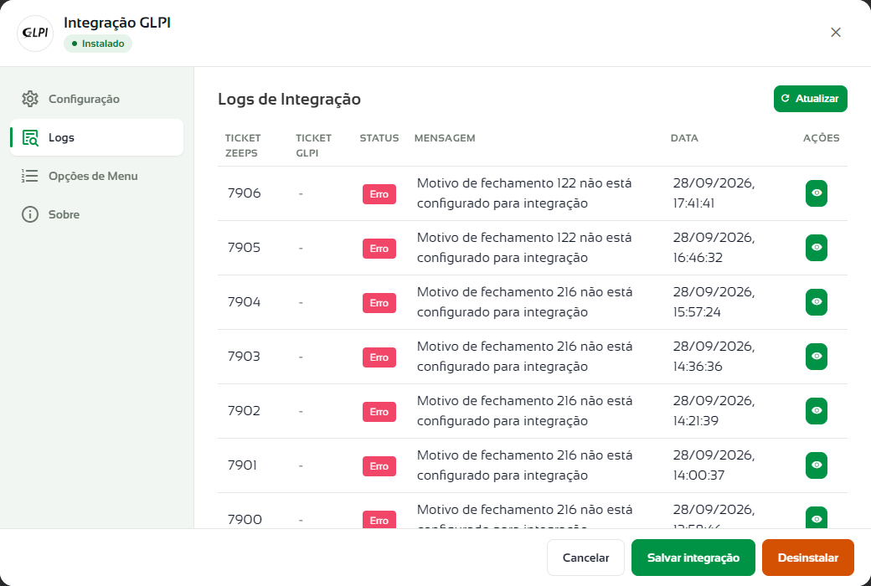Click the Erro badge for ticket 7906
871x586 pixels.
pyautogui.click(x=379, y=194)
